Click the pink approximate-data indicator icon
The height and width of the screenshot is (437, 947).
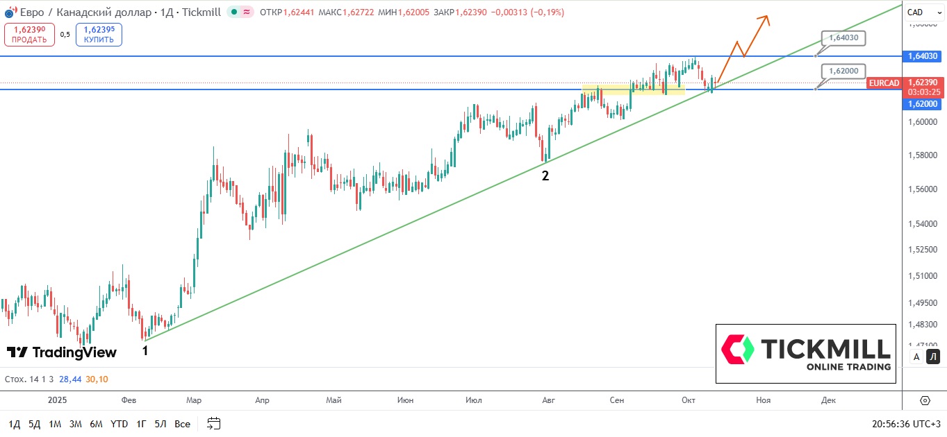pos(246,12)
